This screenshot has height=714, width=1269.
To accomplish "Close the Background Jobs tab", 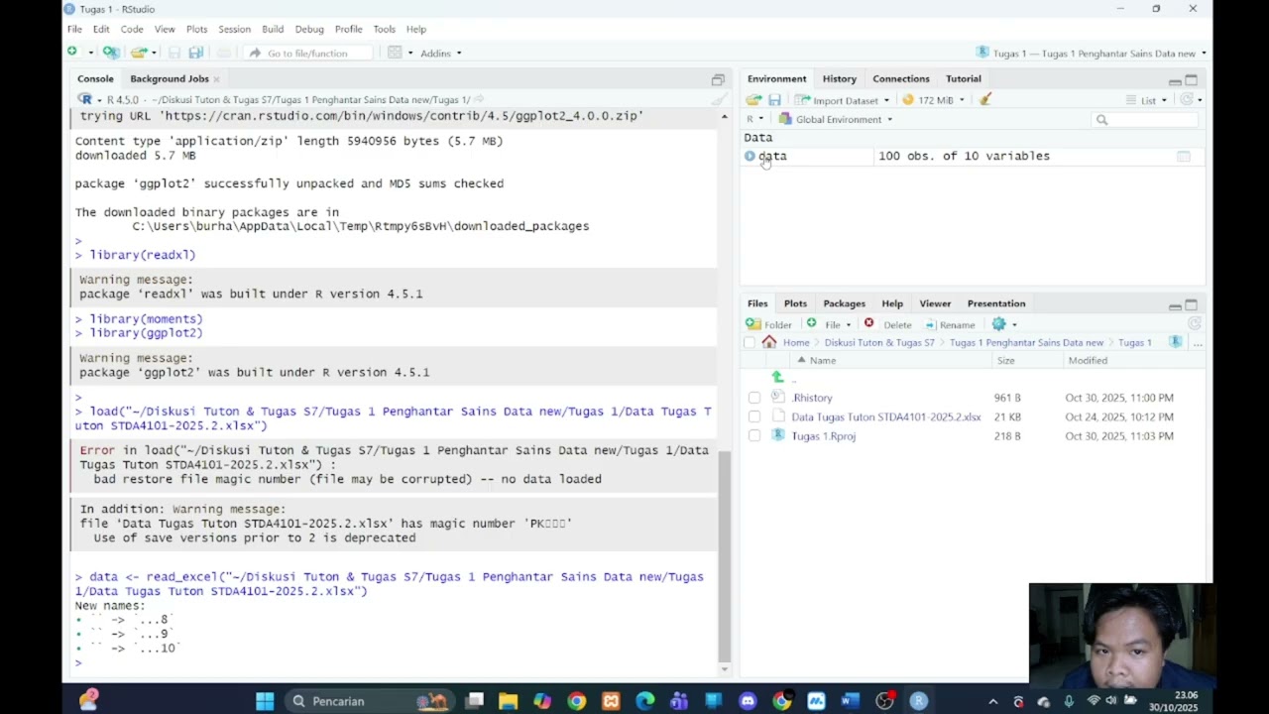I will (216, 79).
